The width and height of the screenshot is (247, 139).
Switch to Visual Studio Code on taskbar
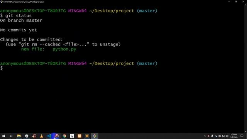(49, 136)
